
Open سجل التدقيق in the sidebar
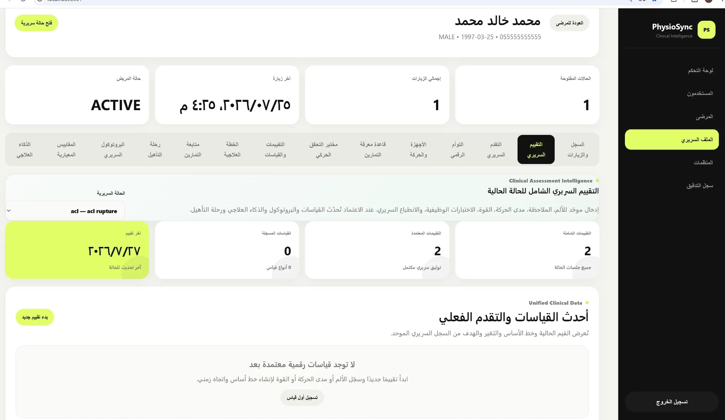tap(700, 186)
